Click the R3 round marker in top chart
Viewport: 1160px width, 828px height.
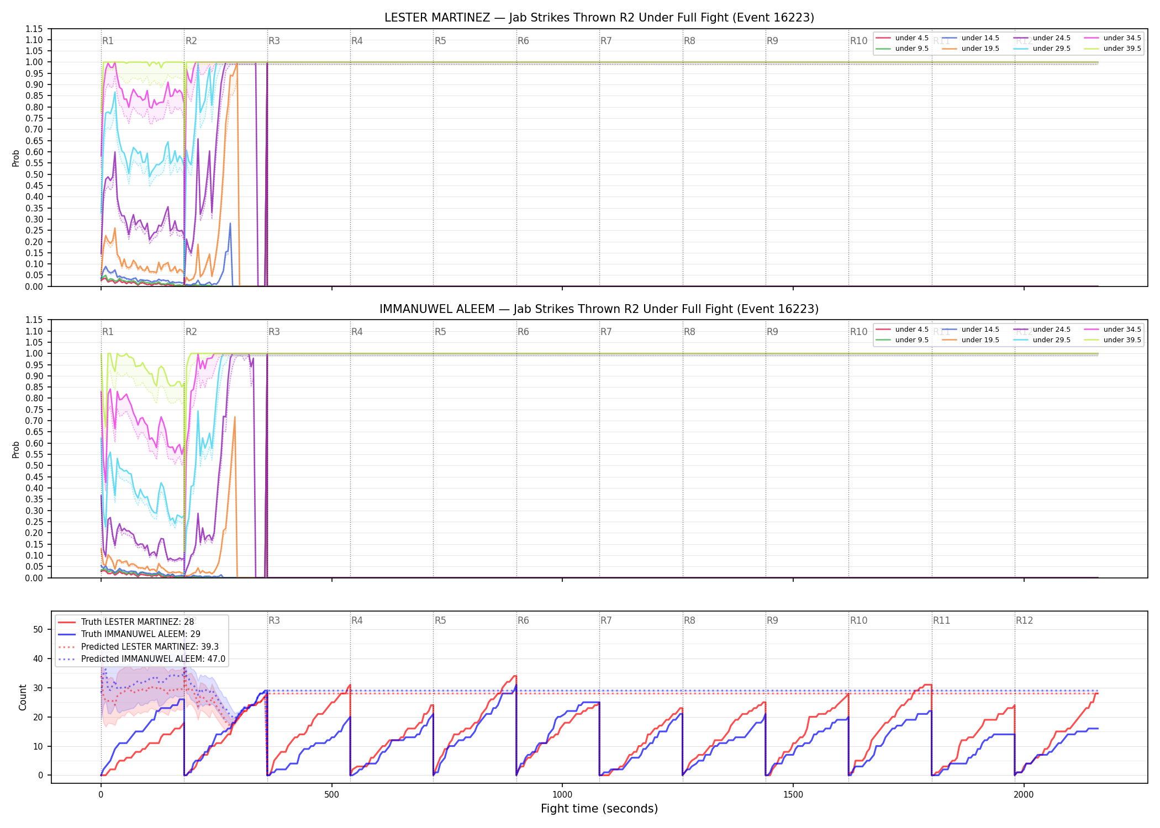point(274,41)
